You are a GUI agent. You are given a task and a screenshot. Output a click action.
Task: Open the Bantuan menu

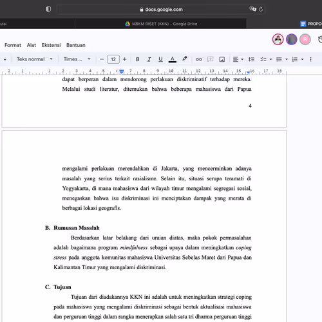[76, 45]
